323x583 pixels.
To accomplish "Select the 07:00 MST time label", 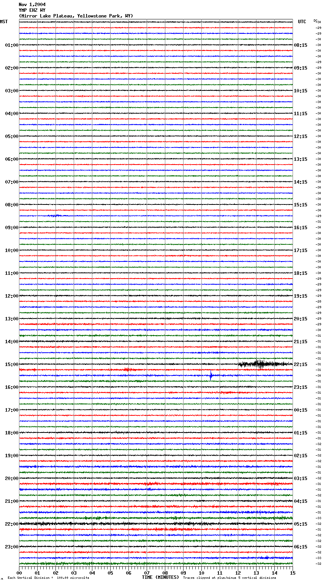I will 12,182.
